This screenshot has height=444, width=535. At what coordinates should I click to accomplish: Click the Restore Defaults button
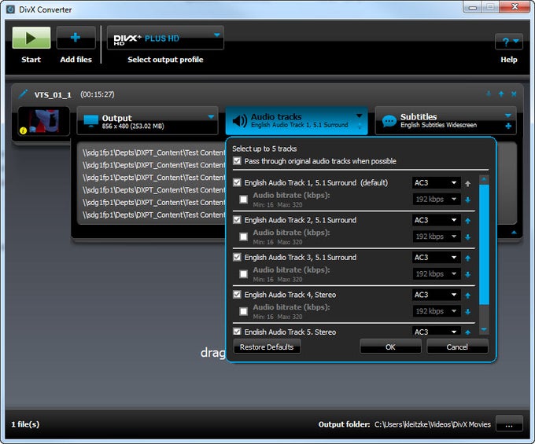tap(267, 347)
